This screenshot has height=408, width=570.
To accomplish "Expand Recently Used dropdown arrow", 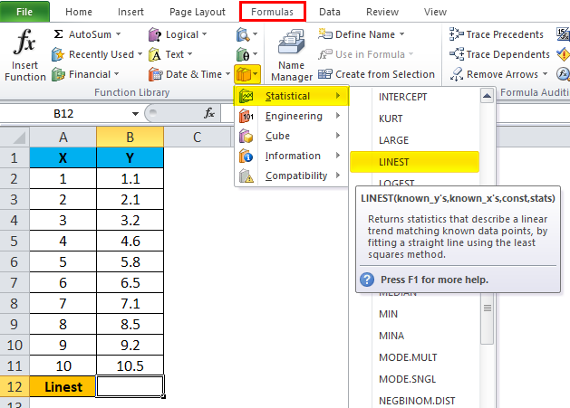I will pos(140,54).
